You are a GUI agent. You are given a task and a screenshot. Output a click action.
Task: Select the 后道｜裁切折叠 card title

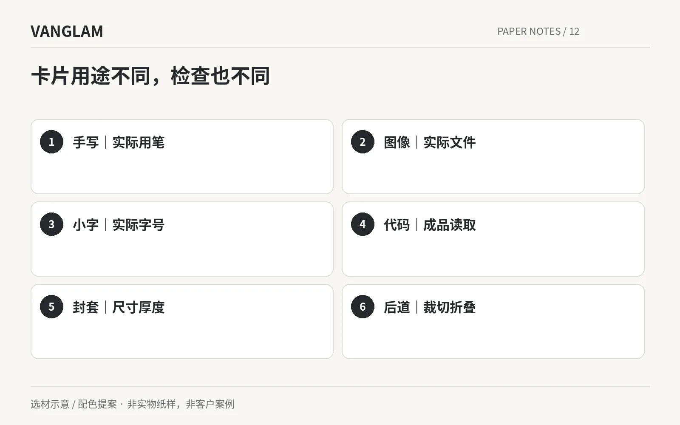430,307
